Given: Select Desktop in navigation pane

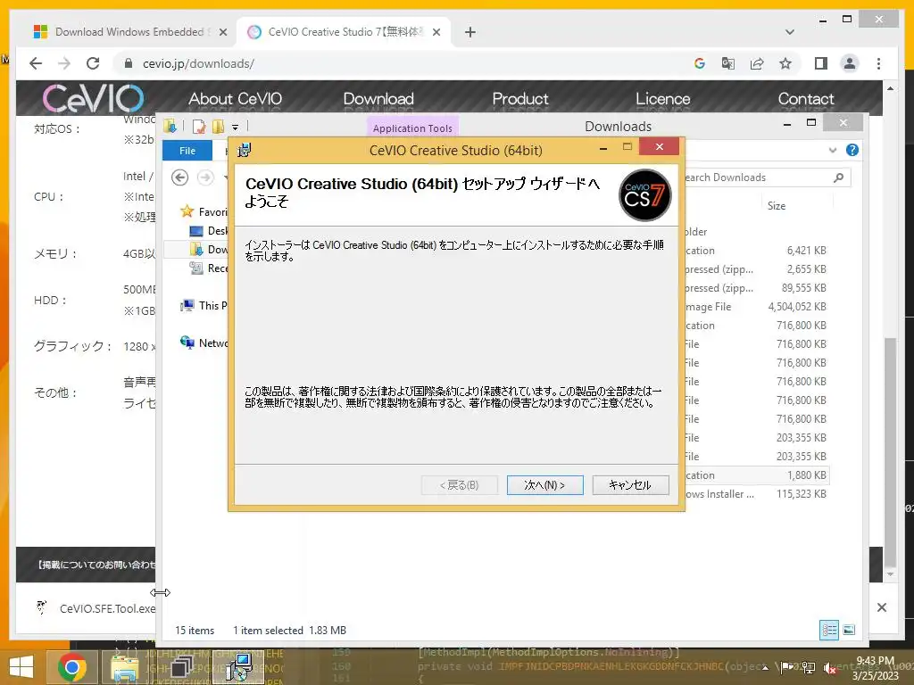Looking at the screenshot, I should click(209, 231).
